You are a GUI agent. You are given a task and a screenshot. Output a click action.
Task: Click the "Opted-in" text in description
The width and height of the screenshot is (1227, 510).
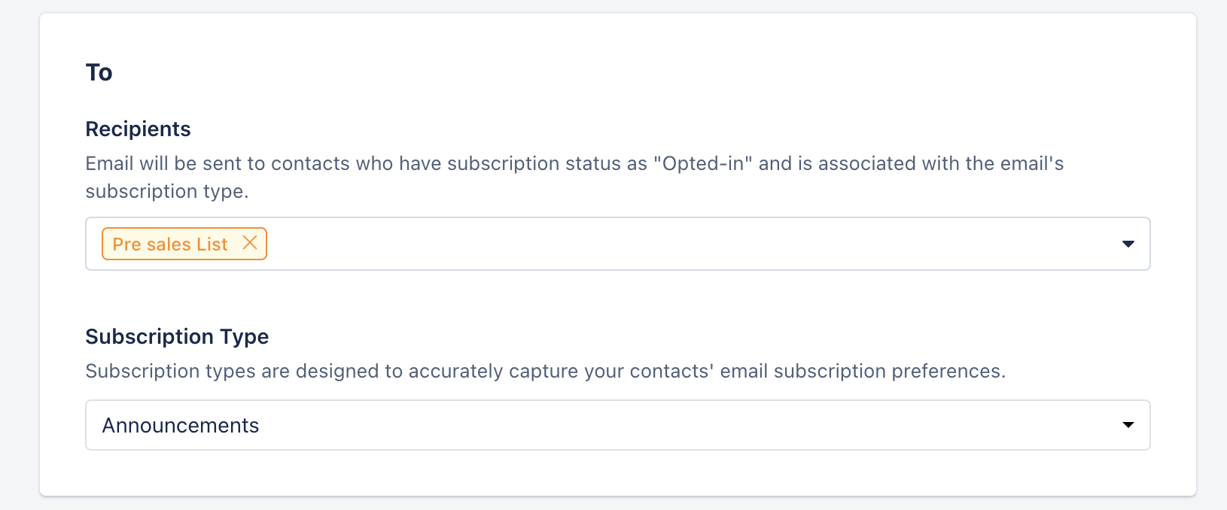click(703, 164)
